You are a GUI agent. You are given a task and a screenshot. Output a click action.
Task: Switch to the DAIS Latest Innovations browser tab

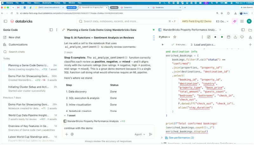coord(49,7)
